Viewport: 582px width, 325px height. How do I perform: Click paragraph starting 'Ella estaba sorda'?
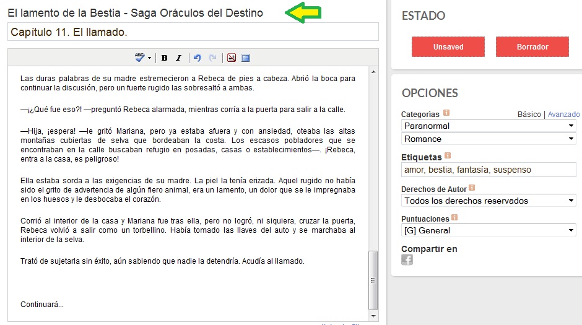coord(188,190)
